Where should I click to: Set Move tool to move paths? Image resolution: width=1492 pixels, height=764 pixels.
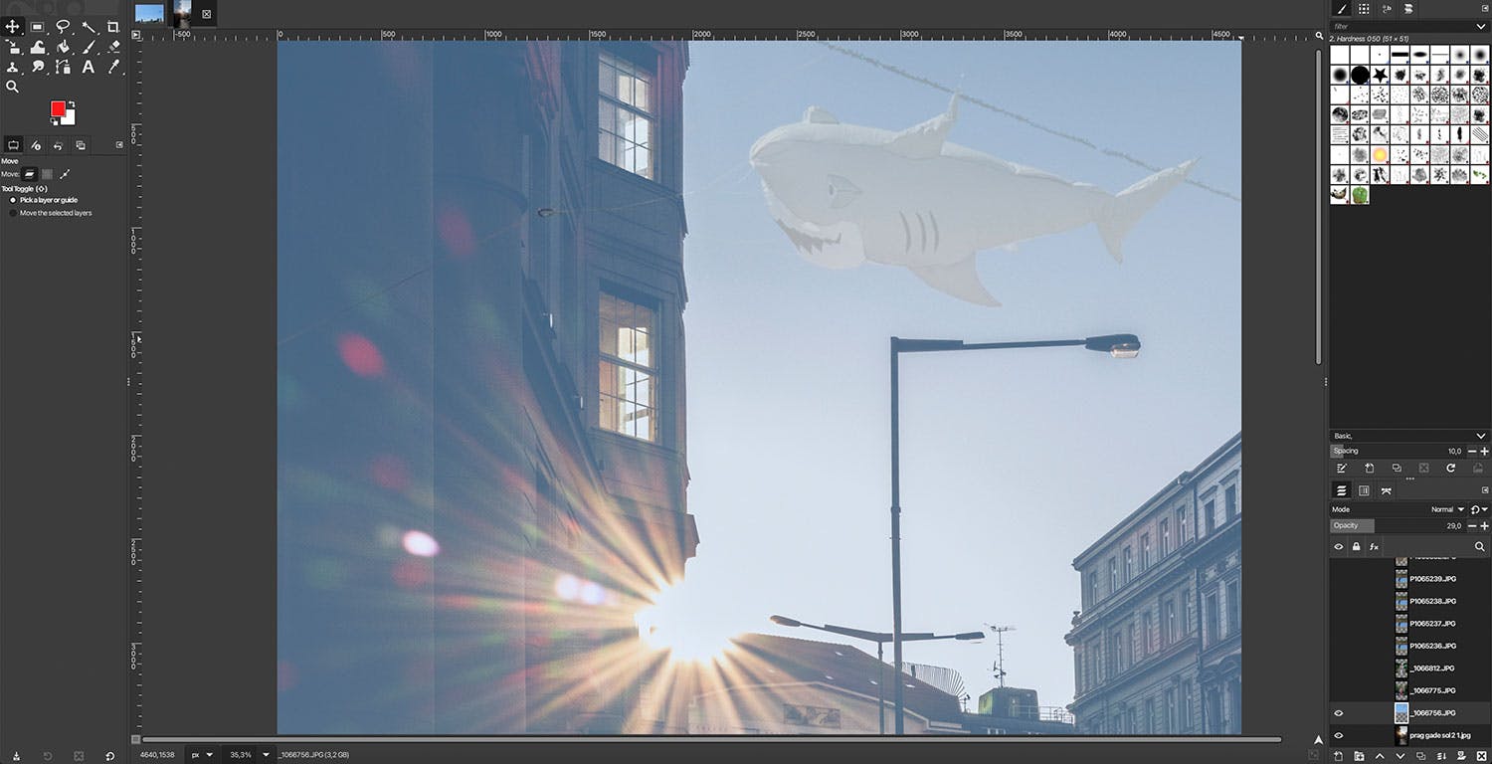[65, 174]
